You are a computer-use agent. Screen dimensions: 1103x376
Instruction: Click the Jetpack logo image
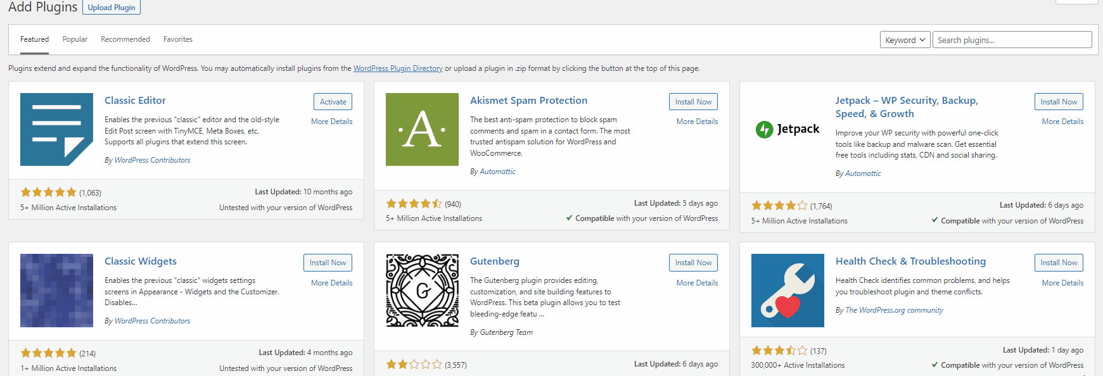tap(787, 129)
